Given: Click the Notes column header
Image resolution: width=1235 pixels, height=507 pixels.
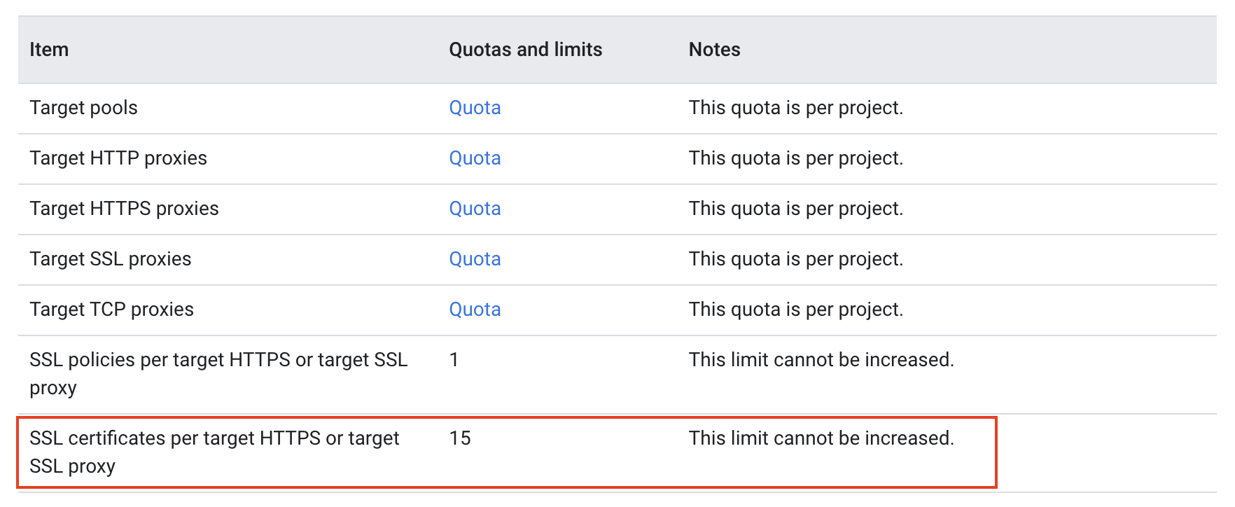Looking at the screenshot, I should point(714,50).
